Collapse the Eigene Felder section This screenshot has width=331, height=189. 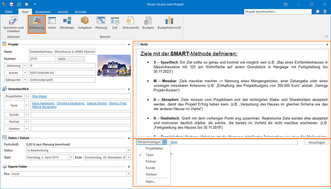point(129,167)
